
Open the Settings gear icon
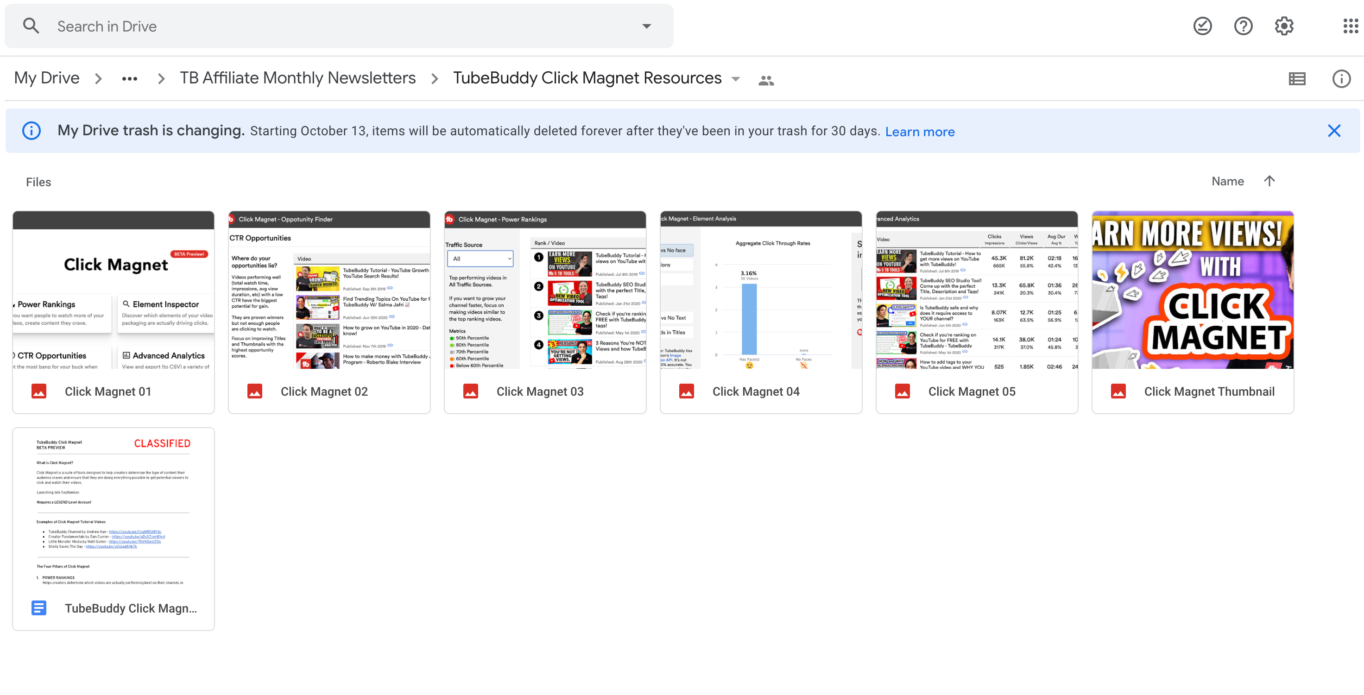pos(1284,26)
